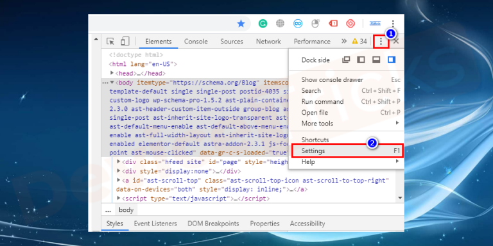Click the bookmark star icon
Screen dimensions: 493x246
tap(241, 24)
